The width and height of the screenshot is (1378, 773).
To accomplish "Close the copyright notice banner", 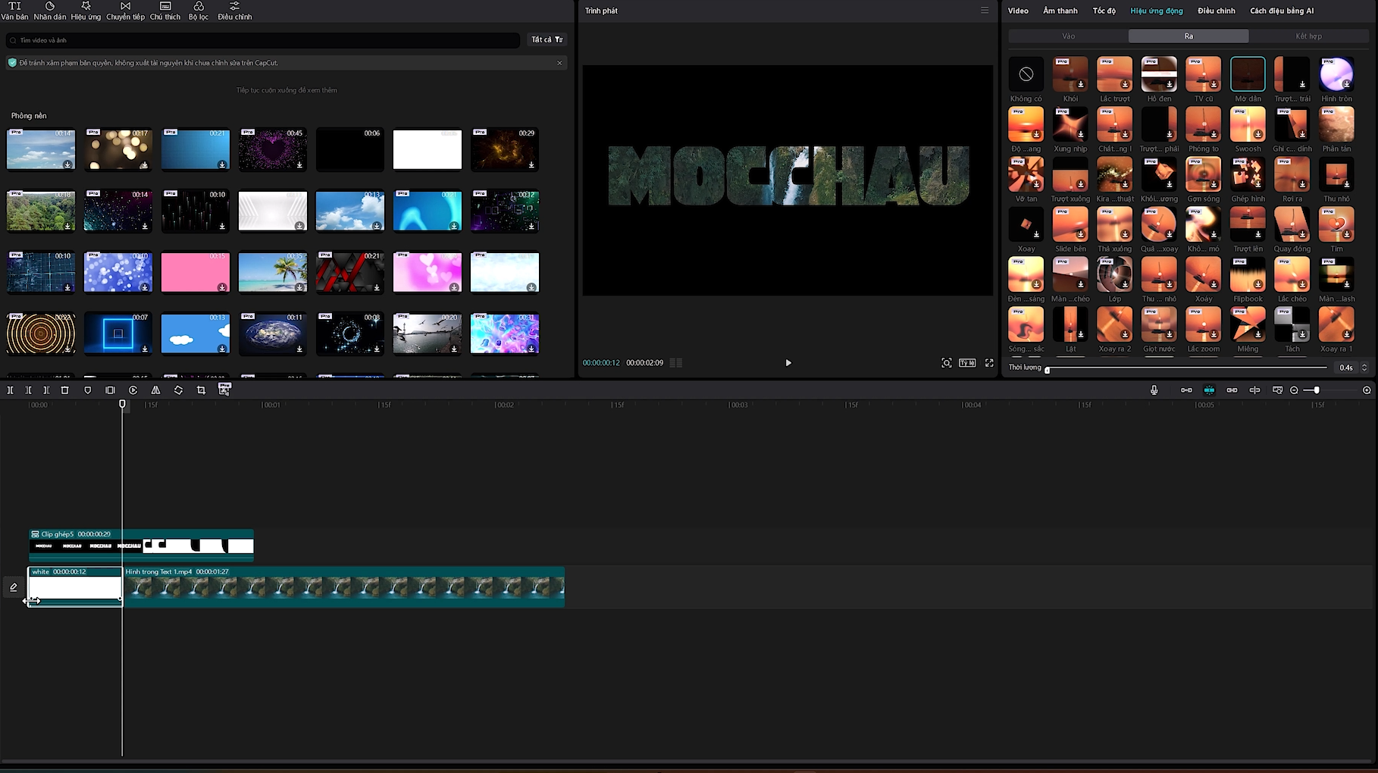I will tap(559, 63).
